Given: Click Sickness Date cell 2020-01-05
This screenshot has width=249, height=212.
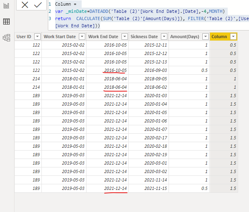Looking at the screenshot, I should click(149, 112).
